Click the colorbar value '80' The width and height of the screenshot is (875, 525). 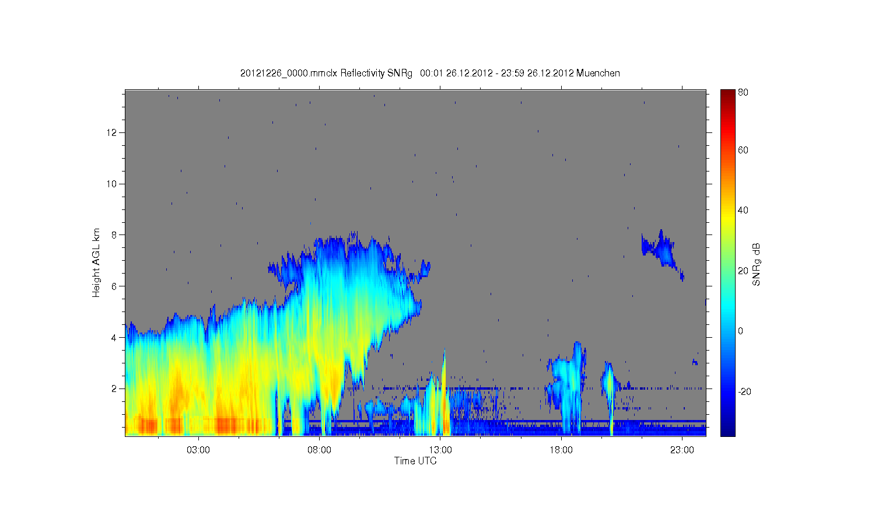[x=743, y=92]
